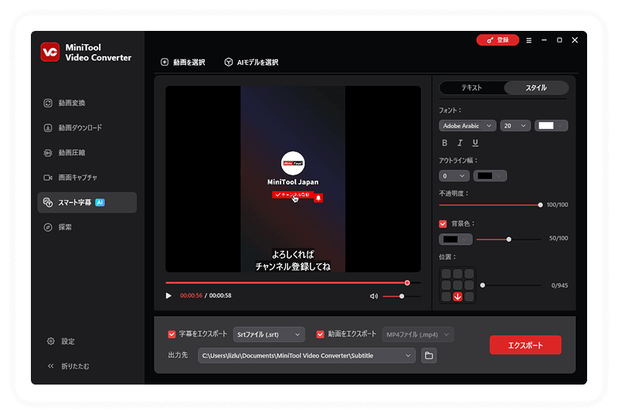Click the background opacity slider handle

[x=509, y=239]
